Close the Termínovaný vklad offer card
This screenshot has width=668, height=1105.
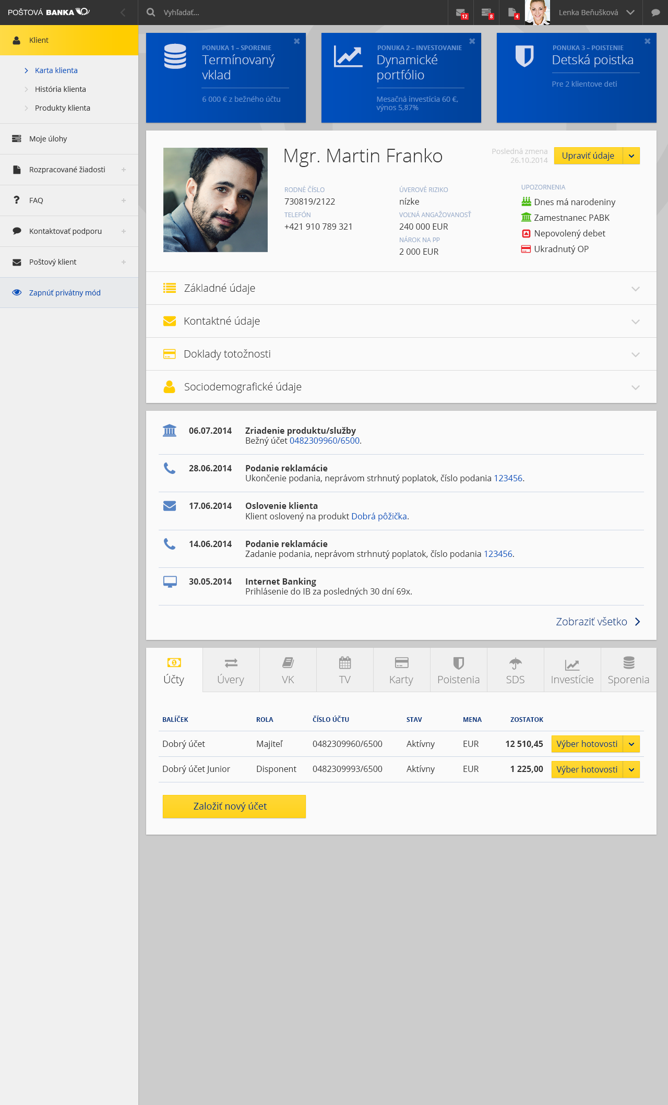(x=296, y=41)
